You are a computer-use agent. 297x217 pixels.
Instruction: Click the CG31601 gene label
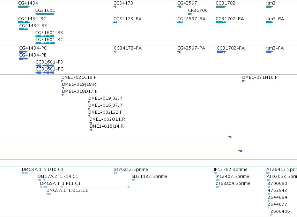[x=45, y=10]
